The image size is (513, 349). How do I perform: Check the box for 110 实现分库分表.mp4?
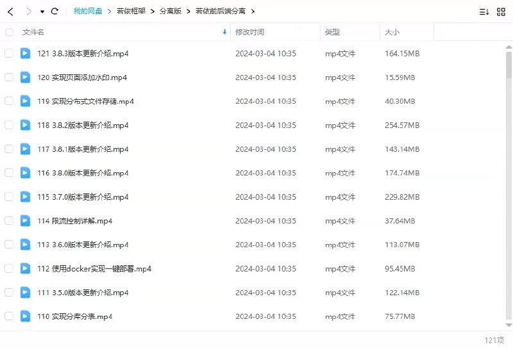pos(9,316)
